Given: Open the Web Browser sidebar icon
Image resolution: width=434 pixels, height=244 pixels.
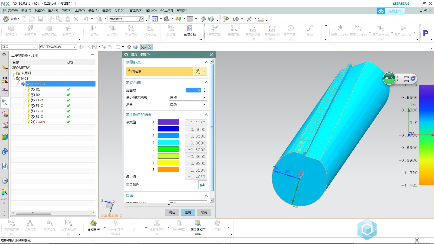Looking at the screenshot, I should tap(5, 166).
